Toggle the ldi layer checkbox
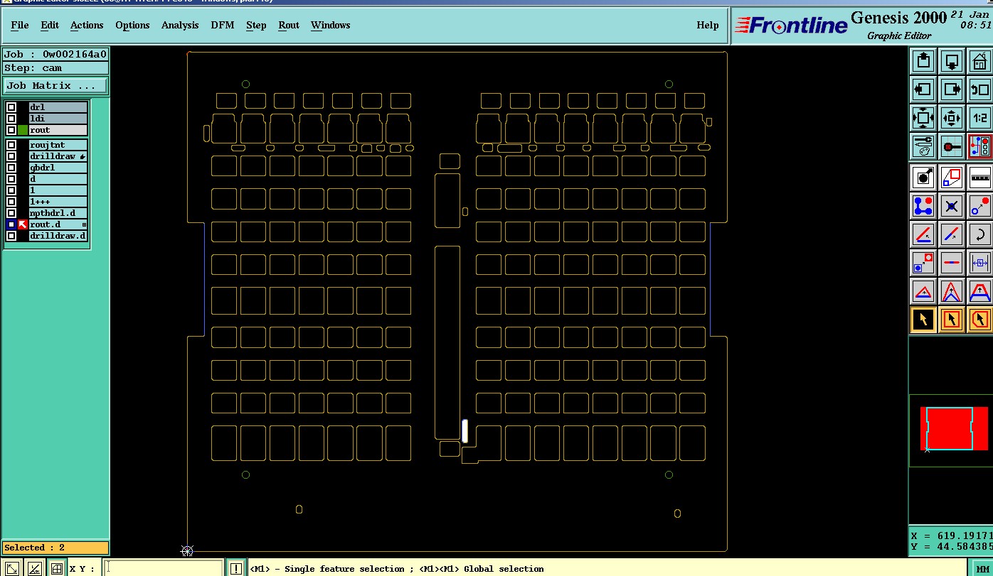The image size is (993, 576). click(11, 119)
